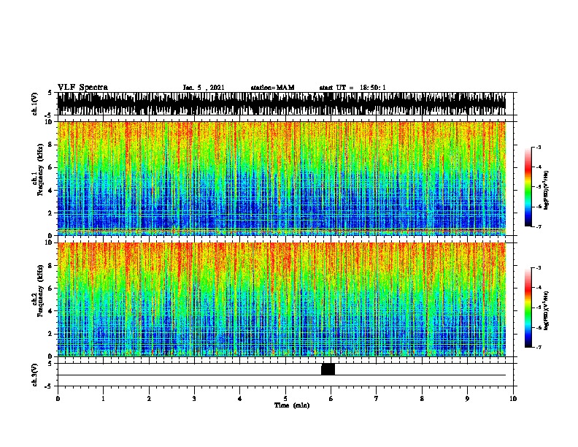Image resolution: width=578 pixels, height=447 pixels.
Task: Click the "6" frequency tick of ch.2 spectrogram
Action: tap(51, 289)
